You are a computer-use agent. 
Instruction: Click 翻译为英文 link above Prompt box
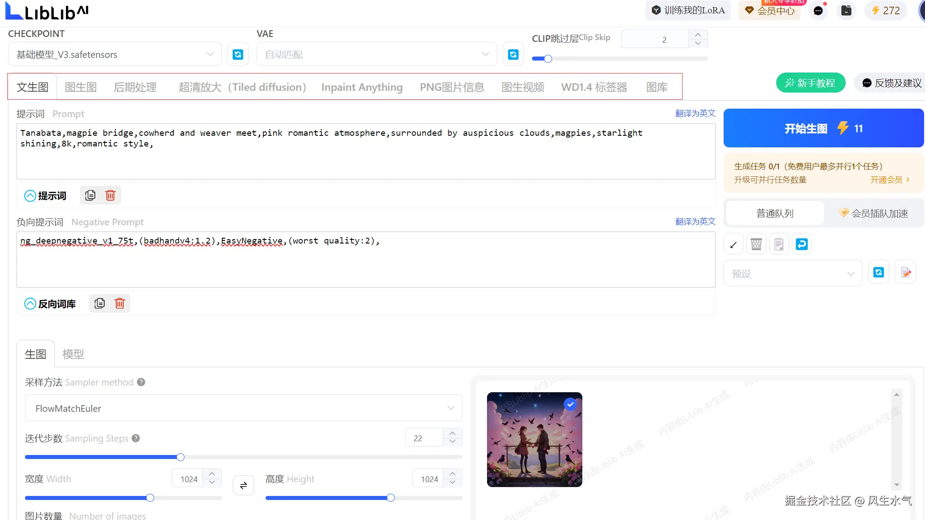[695, 114]
